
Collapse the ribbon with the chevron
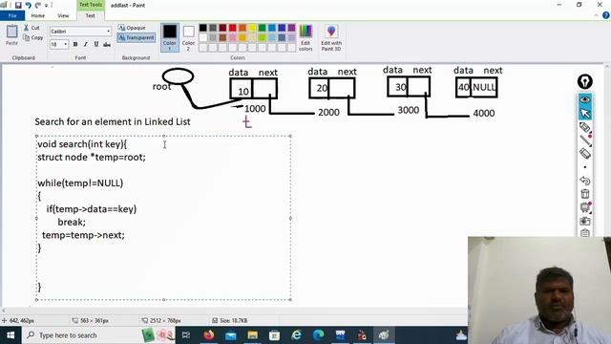tap(596, 15)
